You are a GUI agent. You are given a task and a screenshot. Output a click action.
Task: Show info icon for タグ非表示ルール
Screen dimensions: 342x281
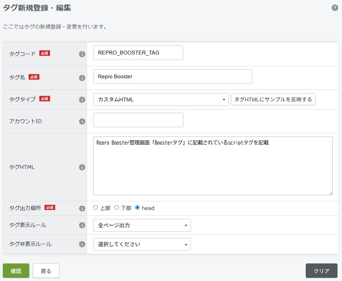(82, 244)
